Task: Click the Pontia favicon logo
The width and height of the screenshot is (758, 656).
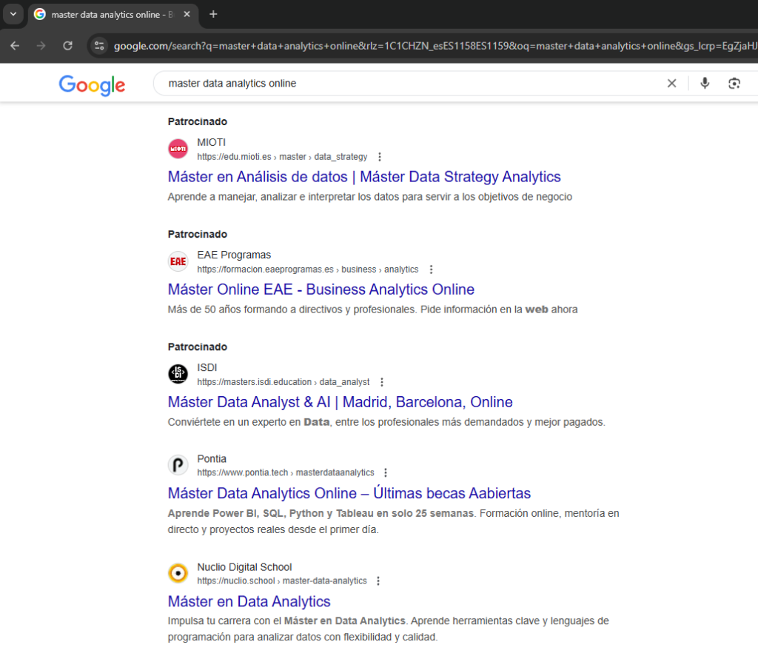Action: pyautogui.click(x=178, y=465)
